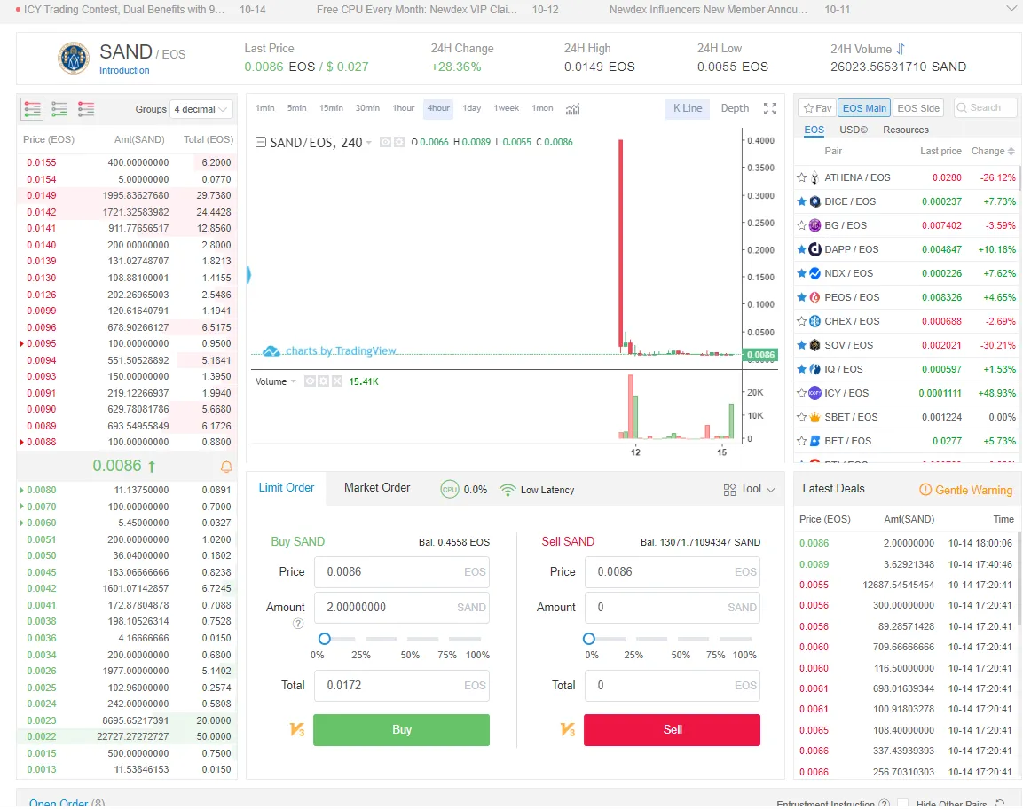
Task: Click the price alert bell icon
Action: (x=226, y=467)
